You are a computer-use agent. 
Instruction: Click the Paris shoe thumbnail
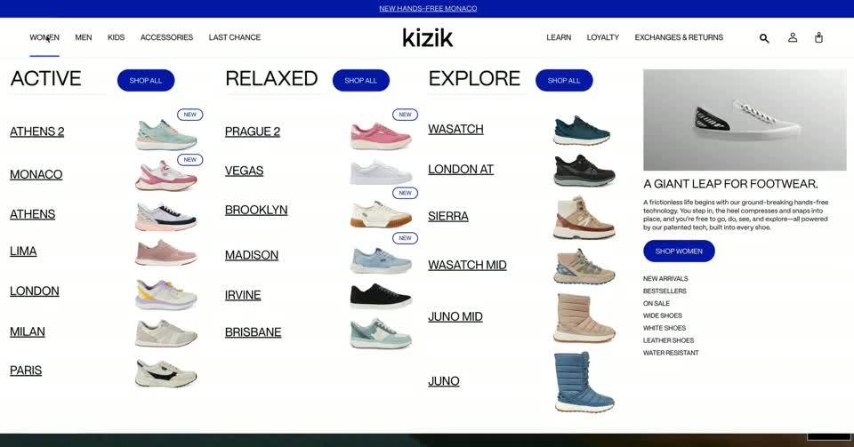tap(166, 373)
